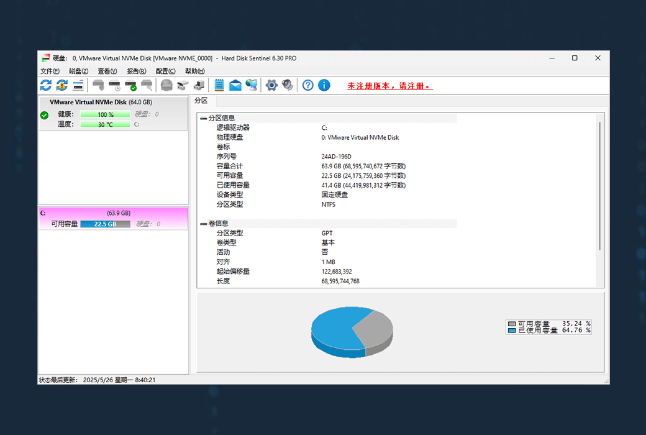The image size is (646, 435).
Task: Open the 查看 menu
Action: pos(107,71)
